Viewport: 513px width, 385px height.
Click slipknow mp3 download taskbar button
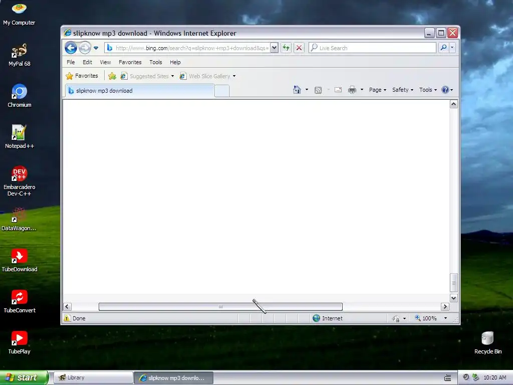(174, 378)
